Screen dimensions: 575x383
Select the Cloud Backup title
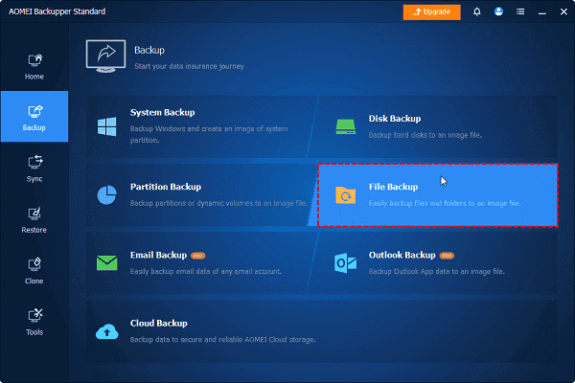pyautogui.click(x=159, y=324)
